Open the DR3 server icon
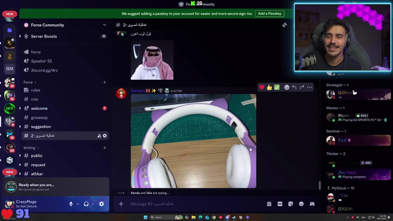The width and height of the screenshot is (393, 221). 10,109
